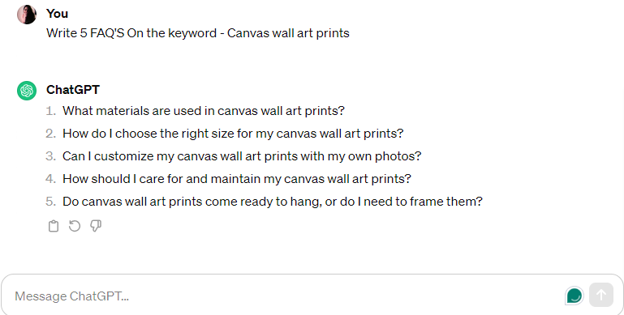Click the list number 5 marker

50,202
